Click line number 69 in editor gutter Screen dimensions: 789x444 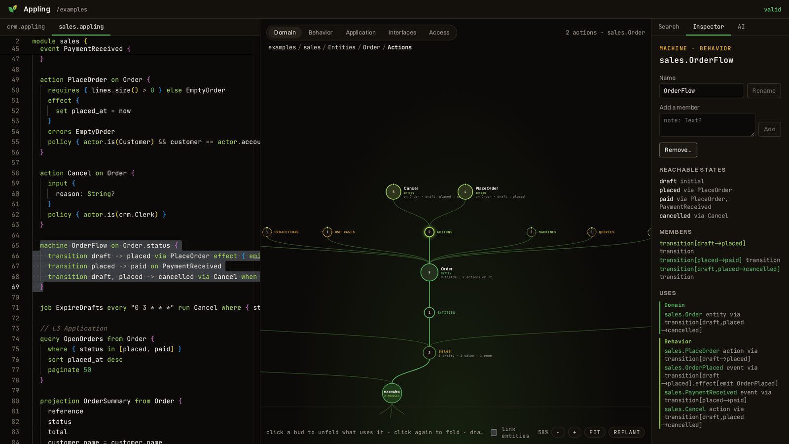click(x=15, y=287)
